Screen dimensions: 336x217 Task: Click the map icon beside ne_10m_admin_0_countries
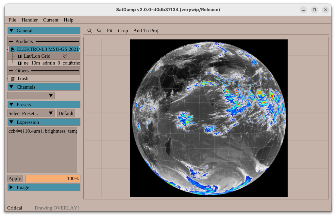point(20,63)
